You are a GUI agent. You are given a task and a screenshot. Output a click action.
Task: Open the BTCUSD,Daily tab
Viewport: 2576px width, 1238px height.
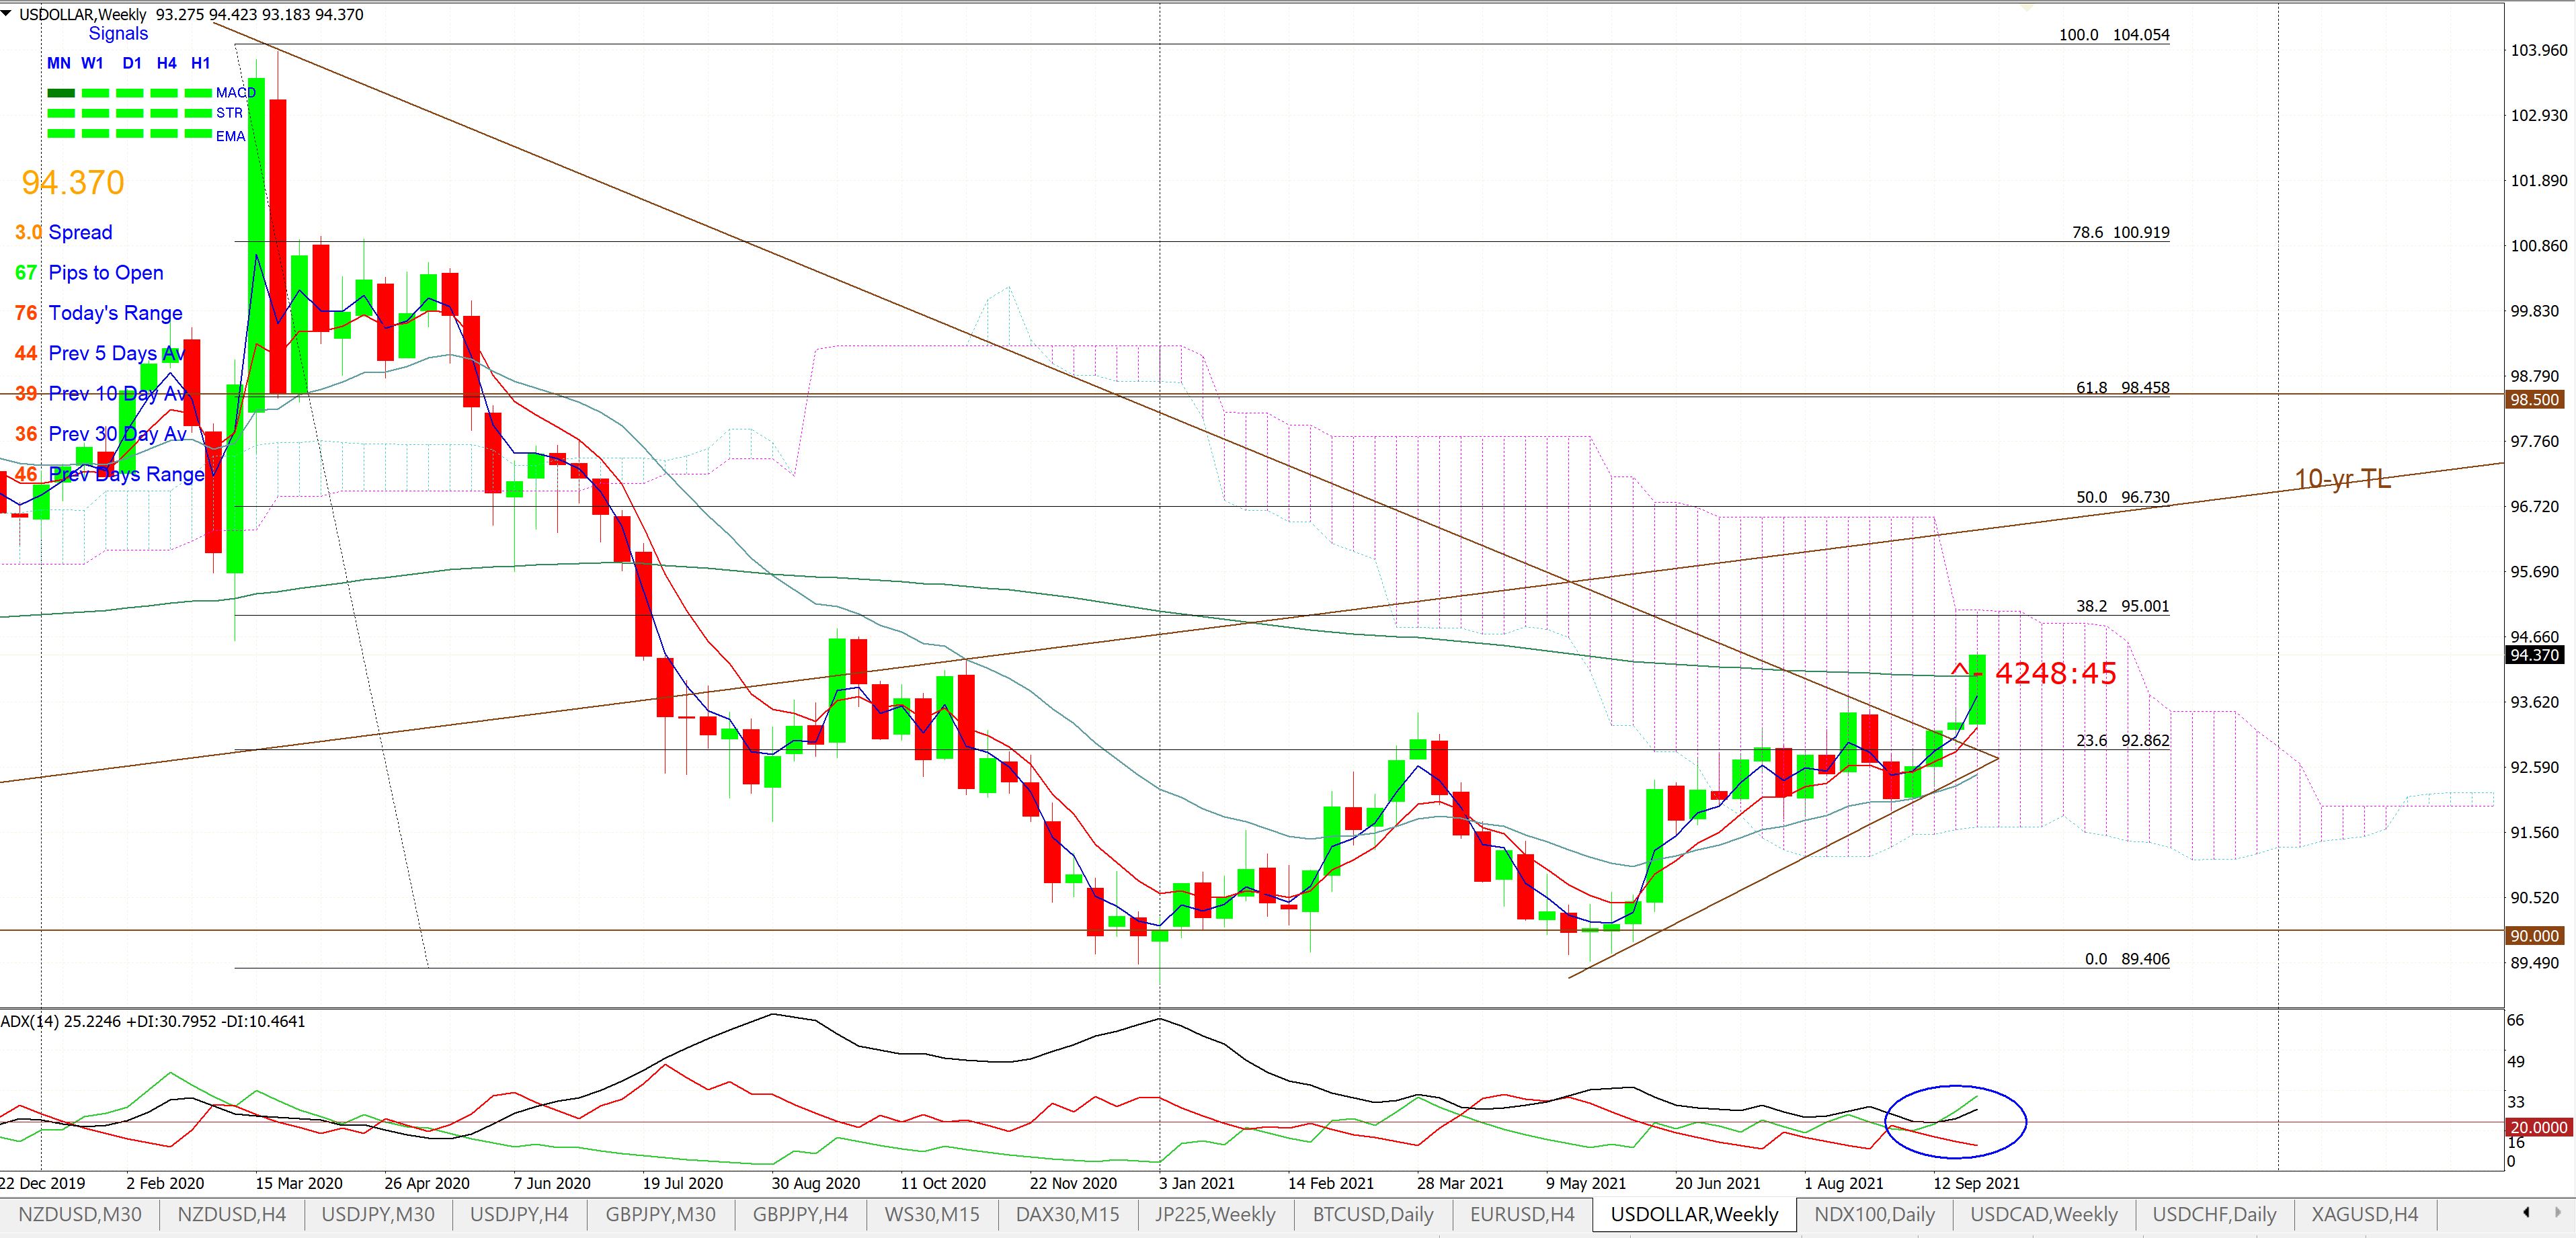[1373, 1214]
